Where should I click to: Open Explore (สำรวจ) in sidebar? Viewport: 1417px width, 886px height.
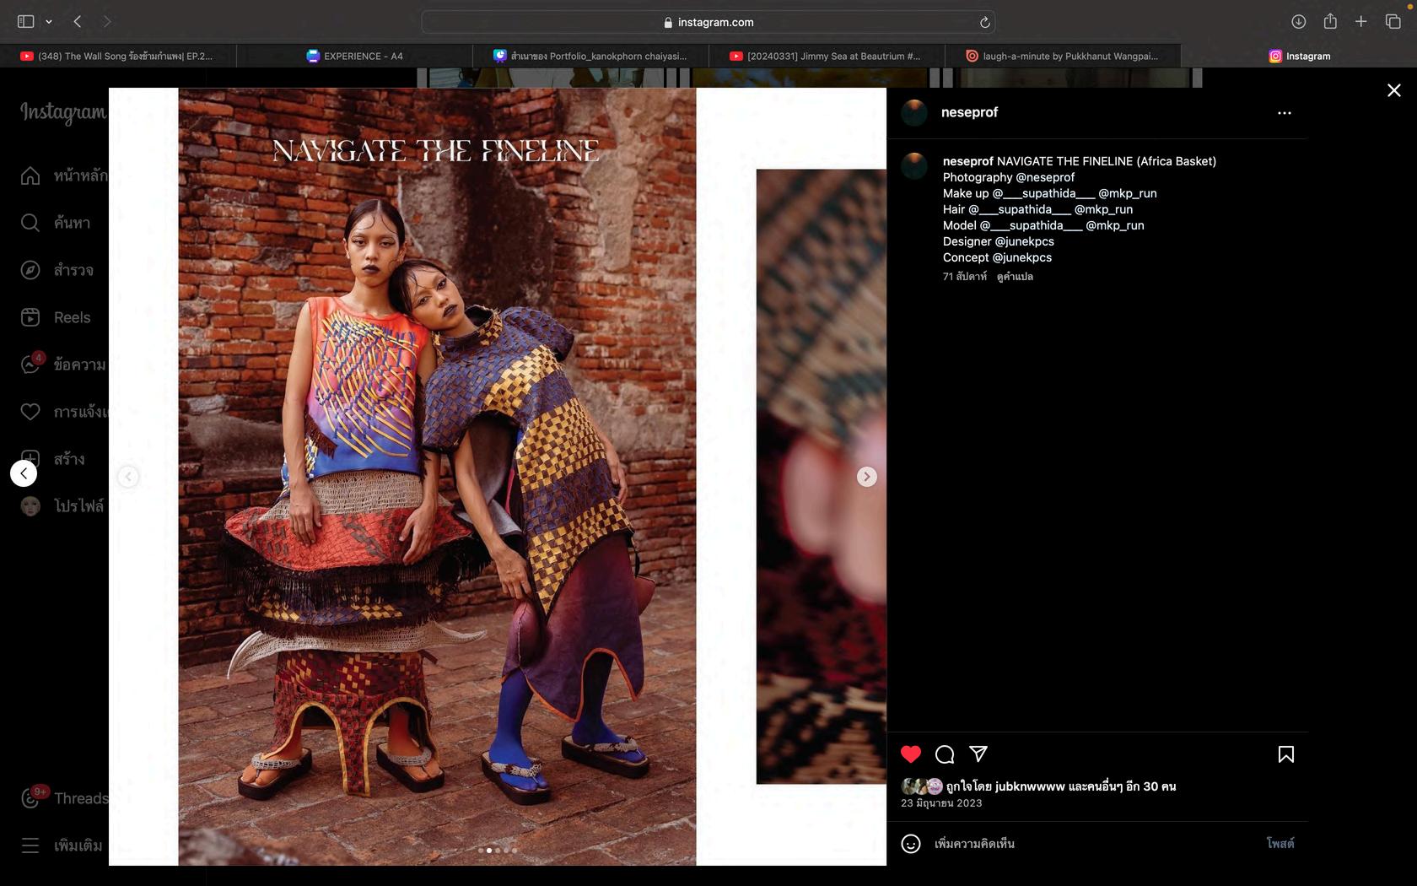coord(57,270)
